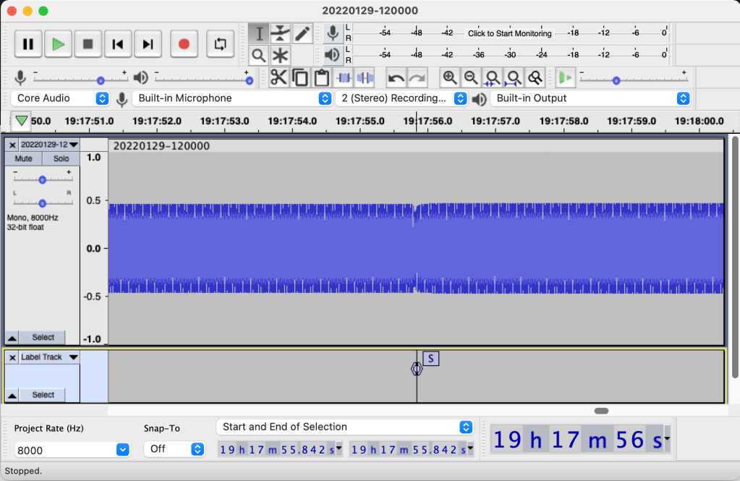Click Select button on the Label Track
The height and width of the screenshot is (481, 740).
43,395
